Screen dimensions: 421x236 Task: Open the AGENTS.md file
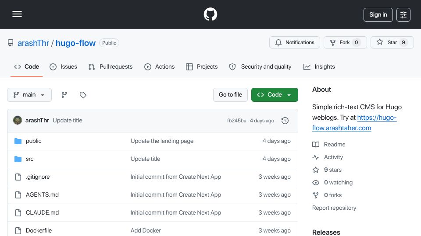(x=42, y=195)
